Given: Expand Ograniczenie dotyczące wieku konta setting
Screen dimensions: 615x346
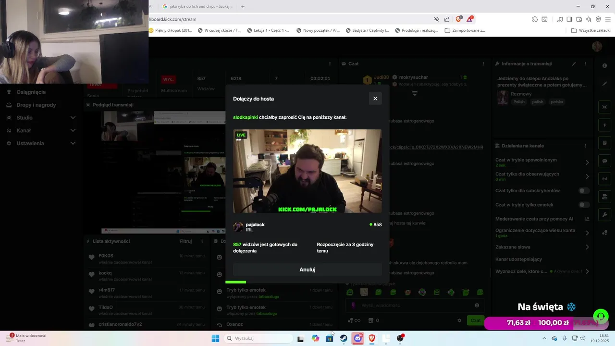Looking at the screenshot, I should click(587, 233).
